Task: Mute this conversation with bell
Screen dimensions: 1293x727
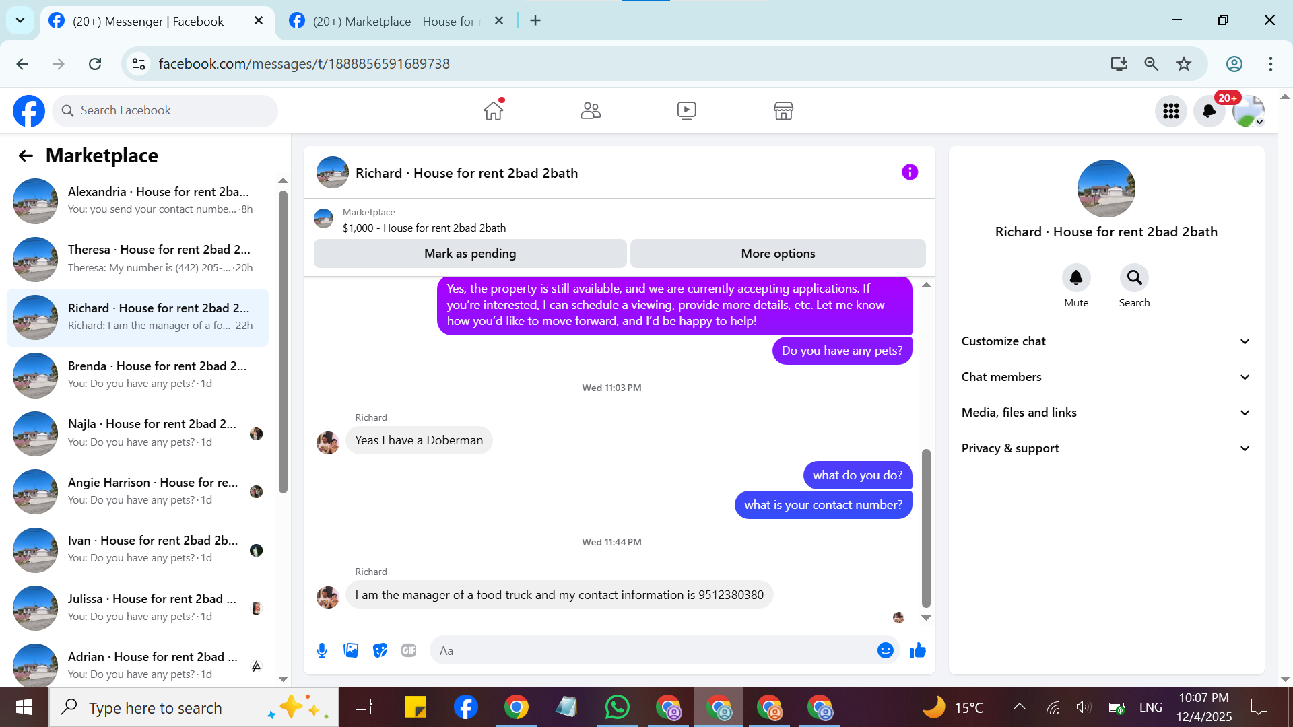Action: point(1075,278)
